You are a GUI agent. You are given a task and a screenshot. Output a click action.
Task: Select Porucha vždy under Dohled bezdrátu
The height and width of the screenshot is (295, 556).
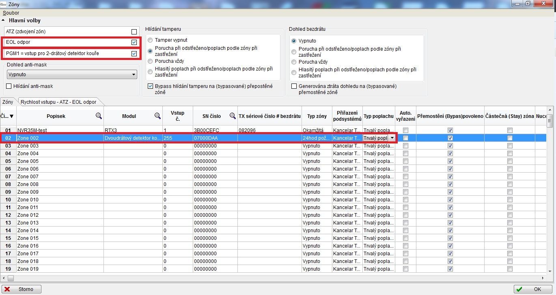(294, 62)
